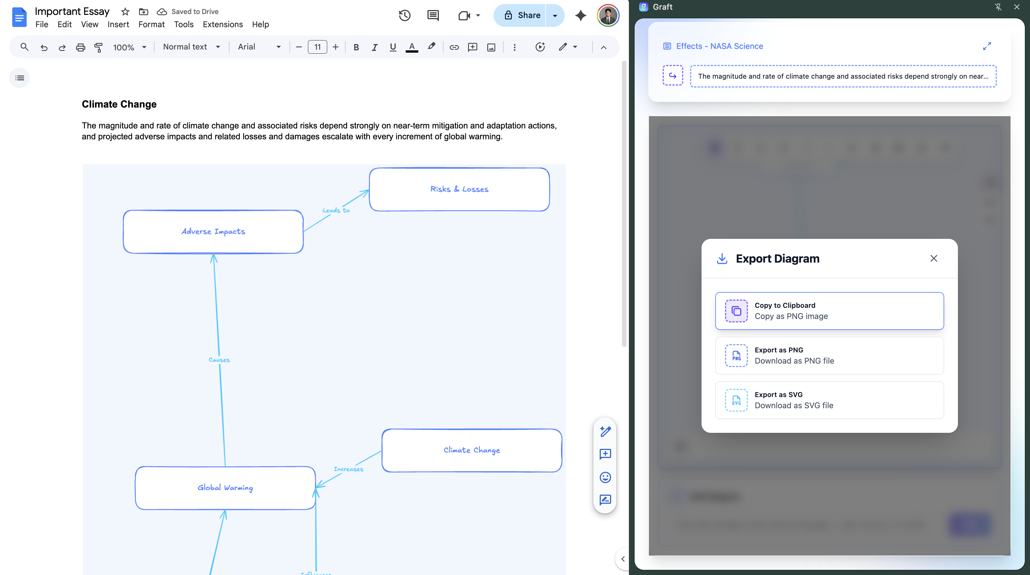Toggle italic formatting

click(374, 47)
